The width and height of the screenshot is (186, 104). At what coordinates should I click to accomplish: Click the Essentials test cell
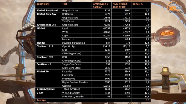[x=67, y=75]
